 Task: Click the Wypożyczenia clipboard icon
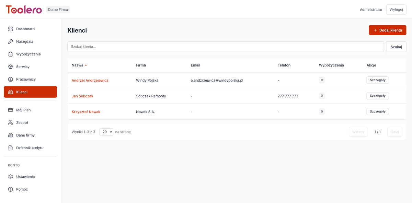[10, 54]
